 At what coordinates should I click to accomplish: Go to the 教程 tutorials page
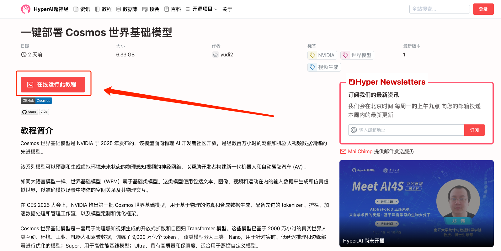pos(103,9)
